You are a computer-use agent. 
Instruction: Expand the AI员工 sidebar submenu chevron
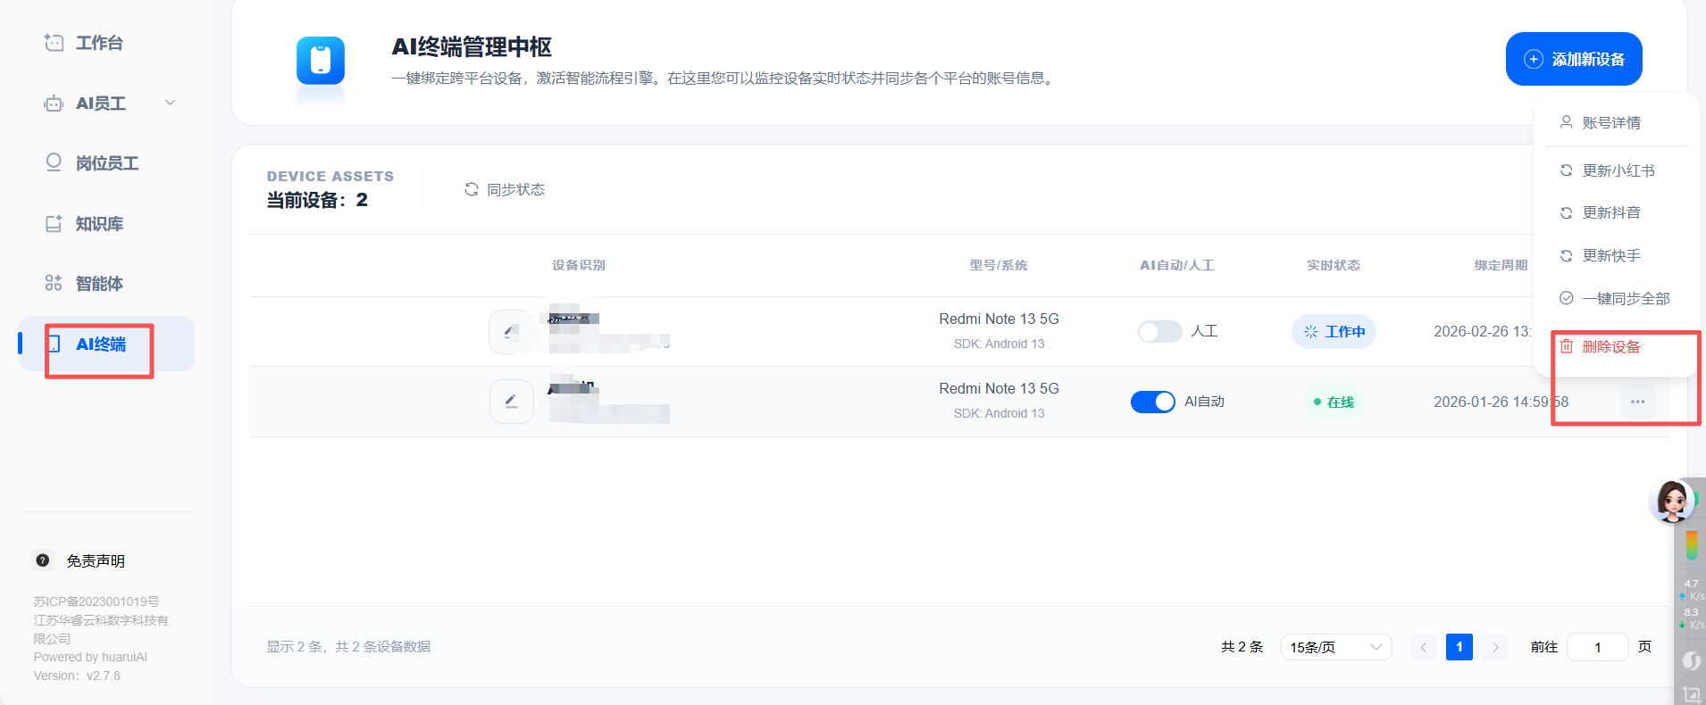(x=170, y=104)
